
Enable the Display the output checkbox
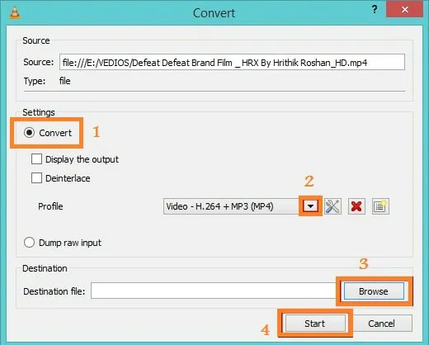[x=36, y=159]
